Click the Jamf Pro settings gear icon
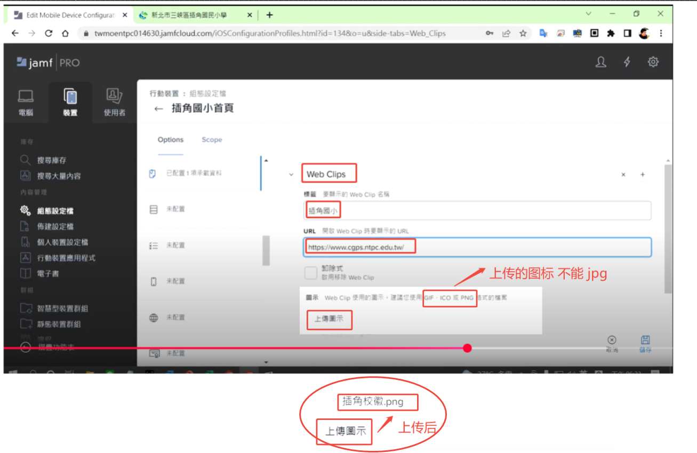This screenshot has height=453, width=697. [x=653, y=62]
